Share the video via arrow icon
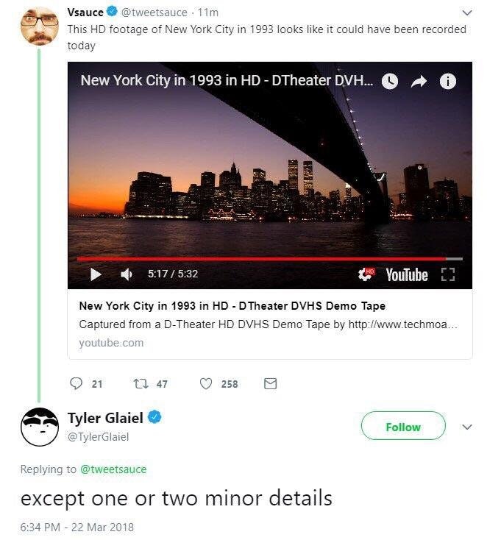 point(419,81)
